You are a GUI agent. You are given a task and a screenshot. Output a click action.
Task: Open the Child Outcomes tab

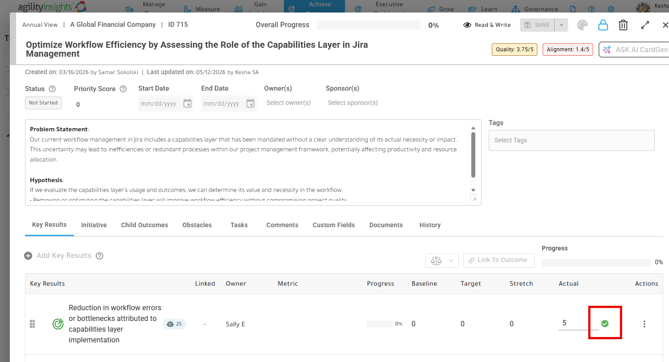click(145, 225)
